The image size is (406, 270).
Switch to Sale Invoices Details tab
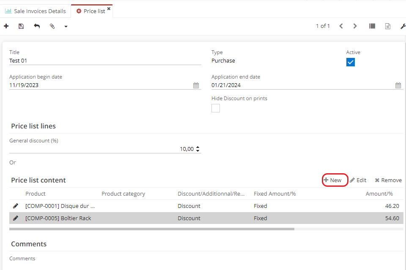(x=36, y=11)
